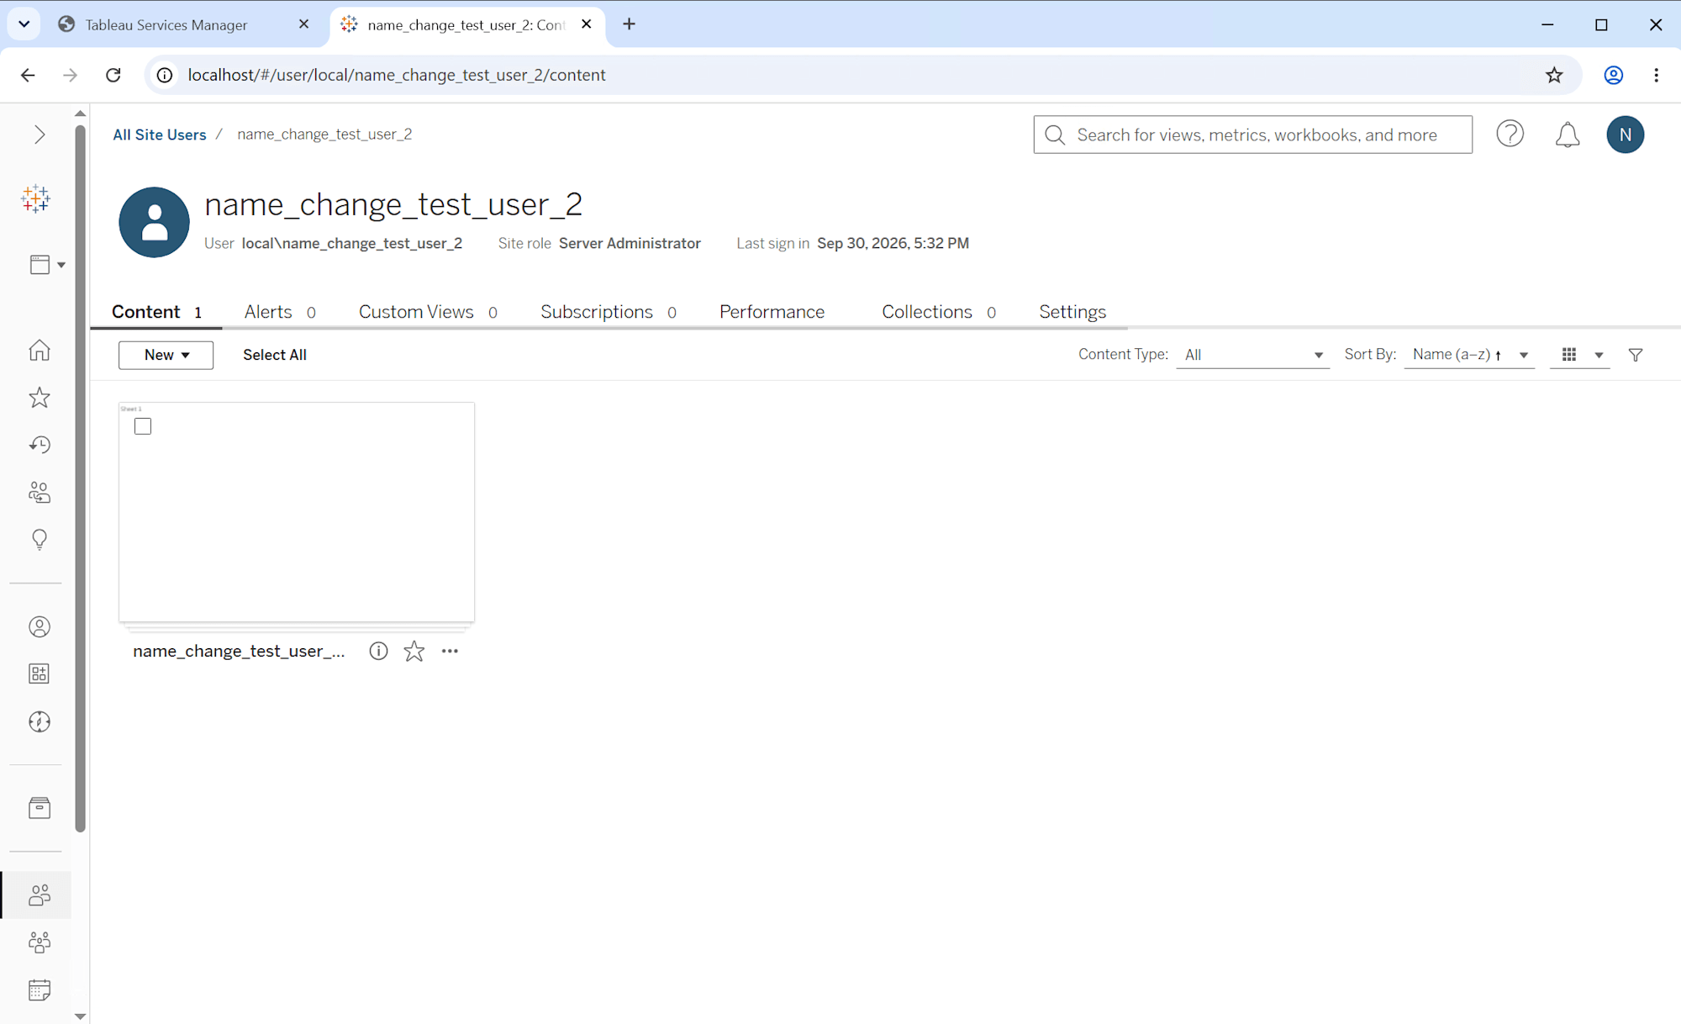Viewport: 1681px width, 1024px height.
Task: Open the N user account menu
Action: click(x=1625, y=135)
